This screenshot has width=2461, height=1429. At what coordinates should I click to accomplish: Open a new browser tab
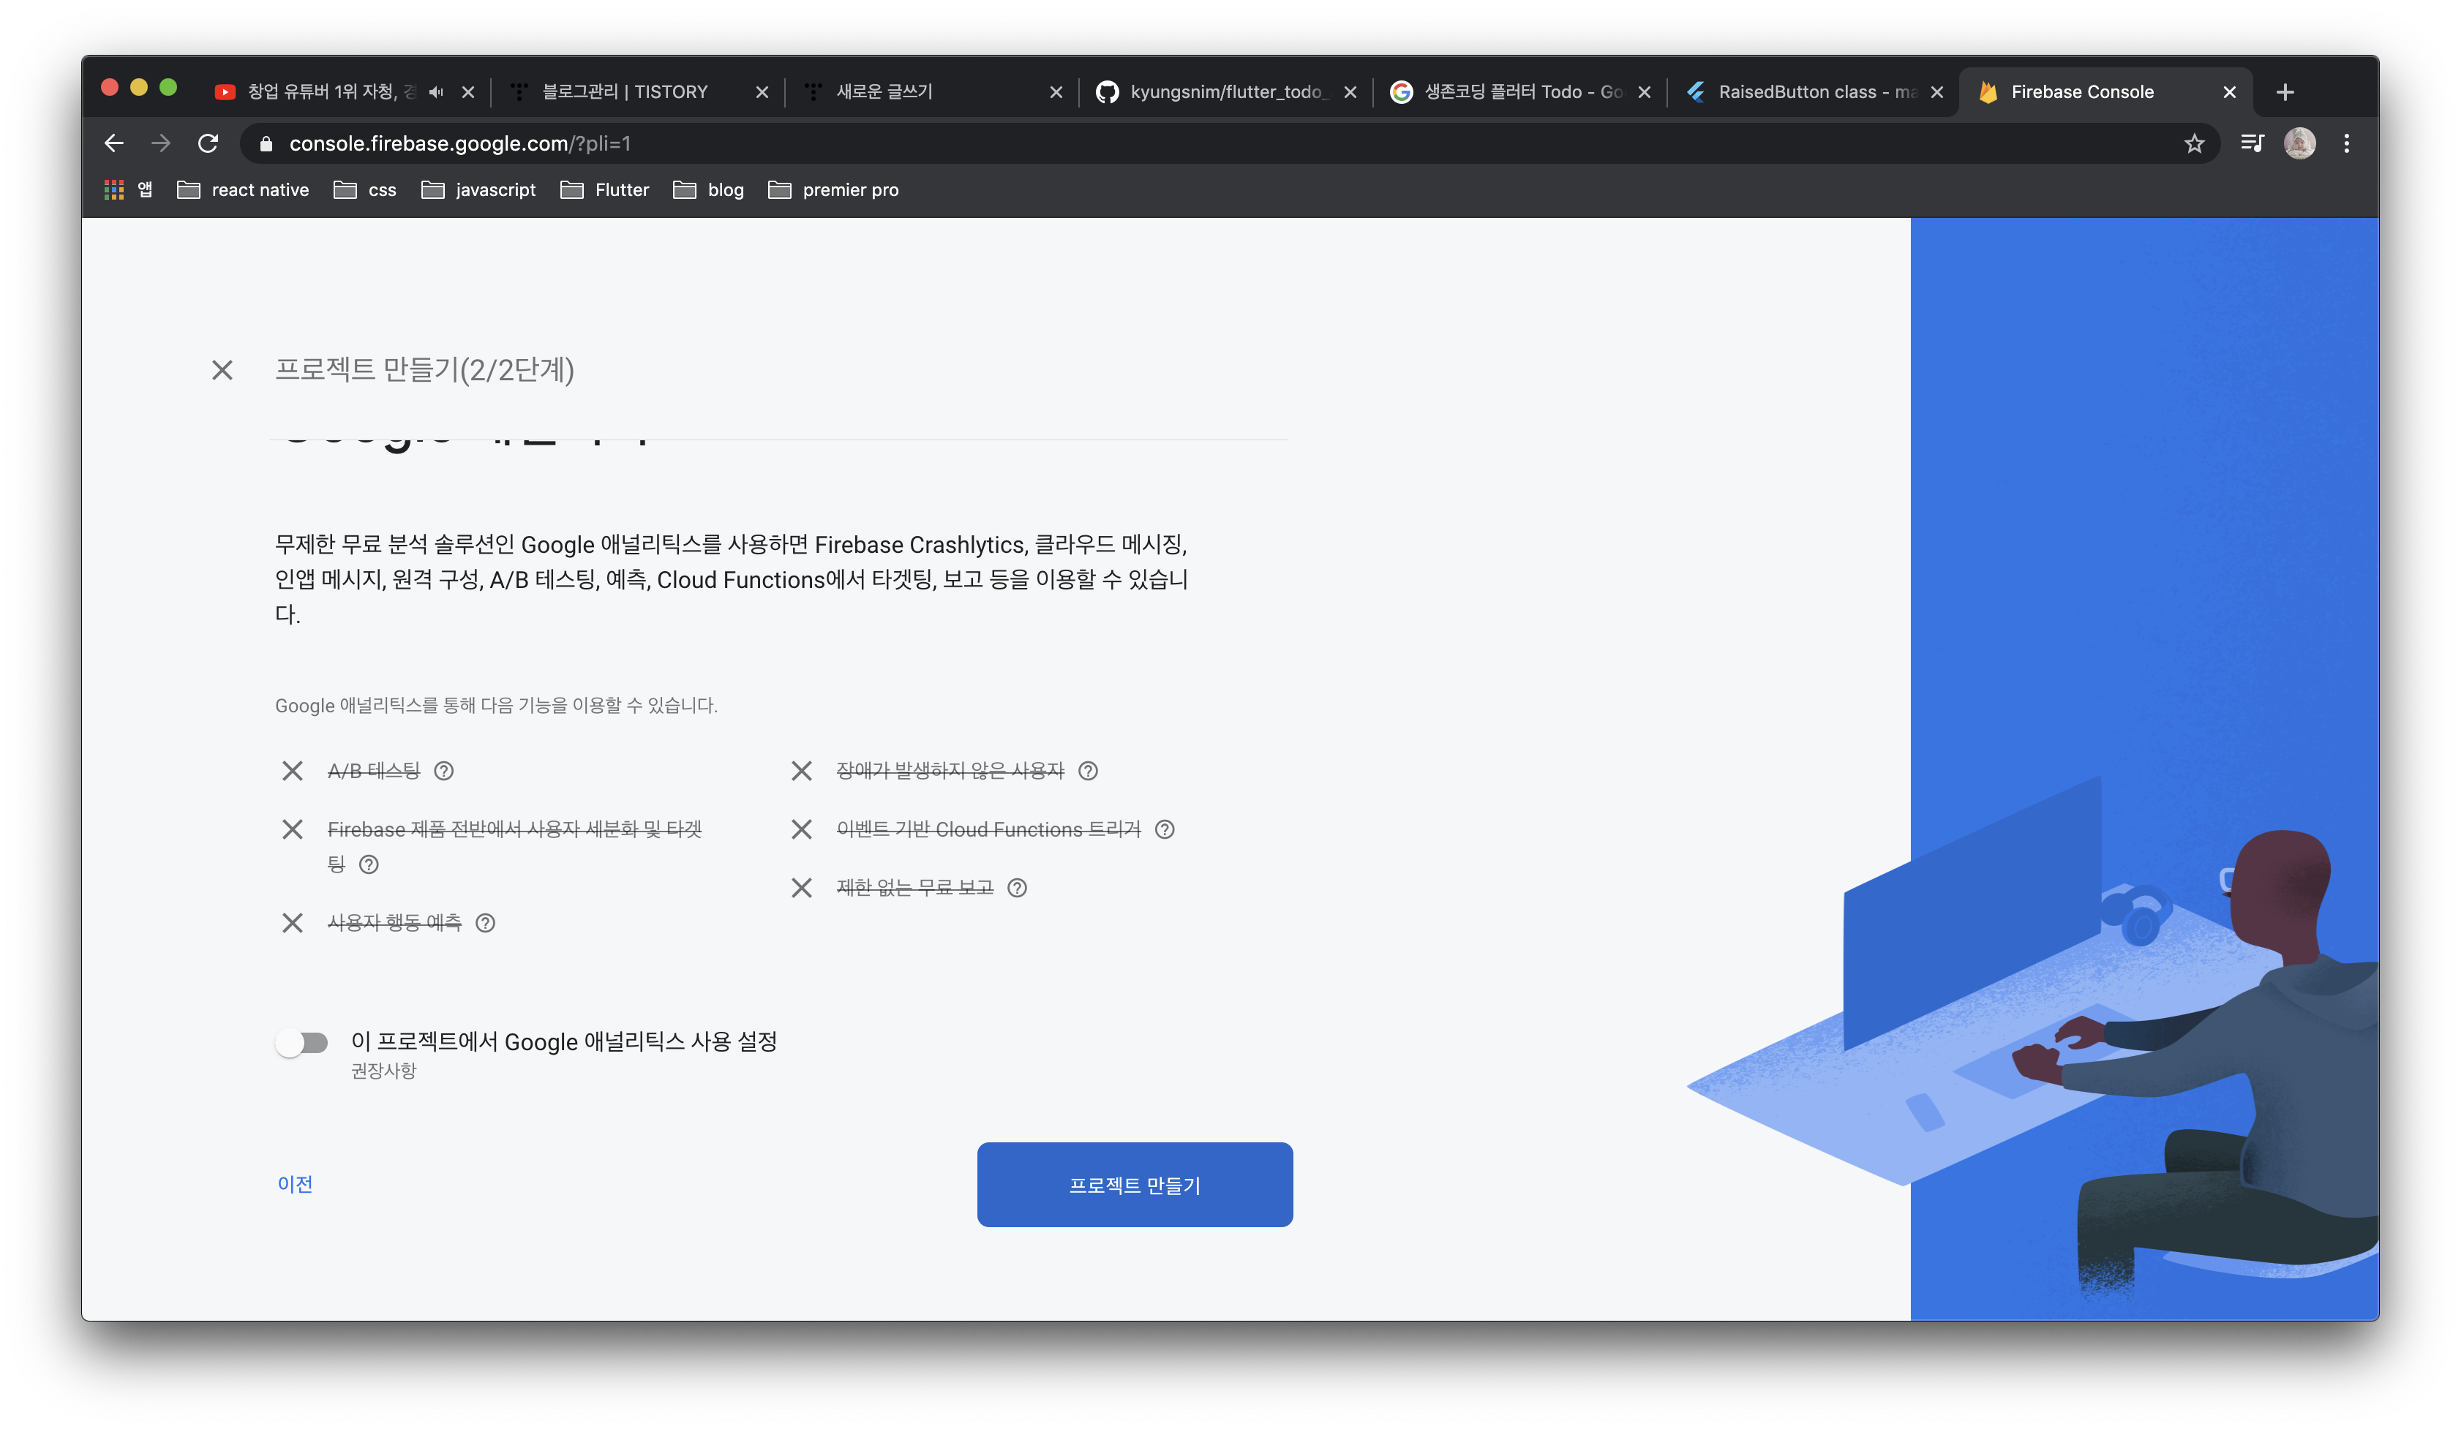pyautogui.click(x=2285, y=91)
